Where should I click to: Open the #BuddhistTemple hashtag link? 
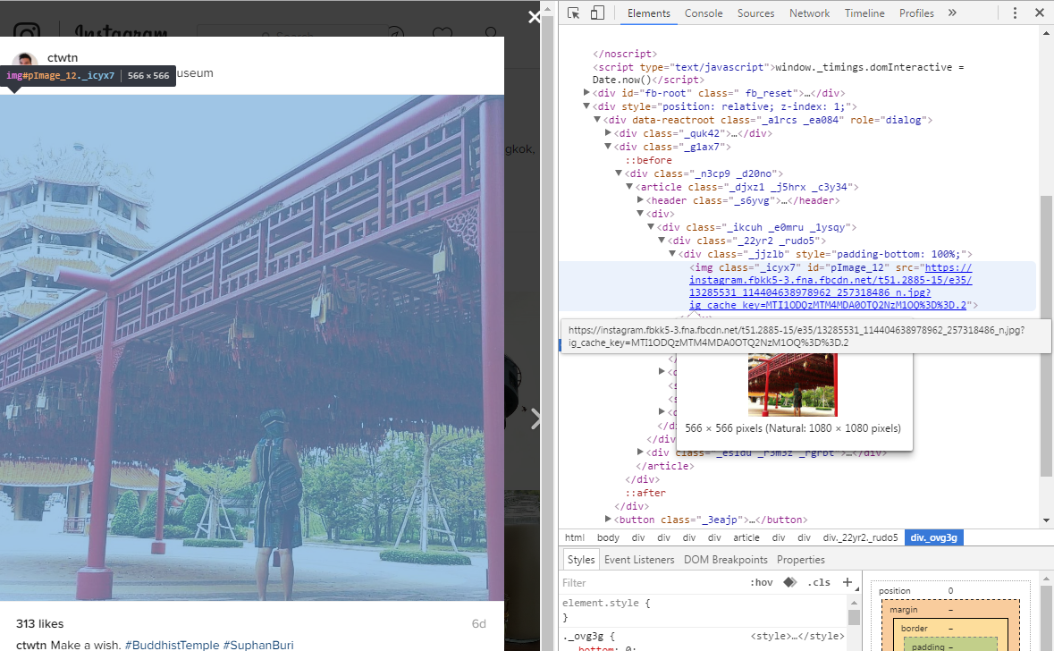172,645
